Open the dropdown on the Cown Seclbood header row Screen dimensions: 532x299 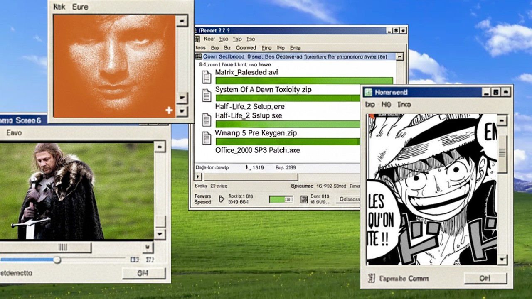[x=399, y=56]
